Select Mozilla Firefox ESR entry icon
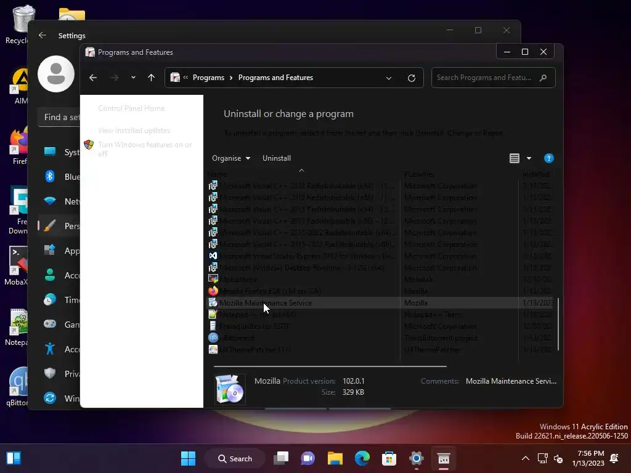 pos(213,291)
